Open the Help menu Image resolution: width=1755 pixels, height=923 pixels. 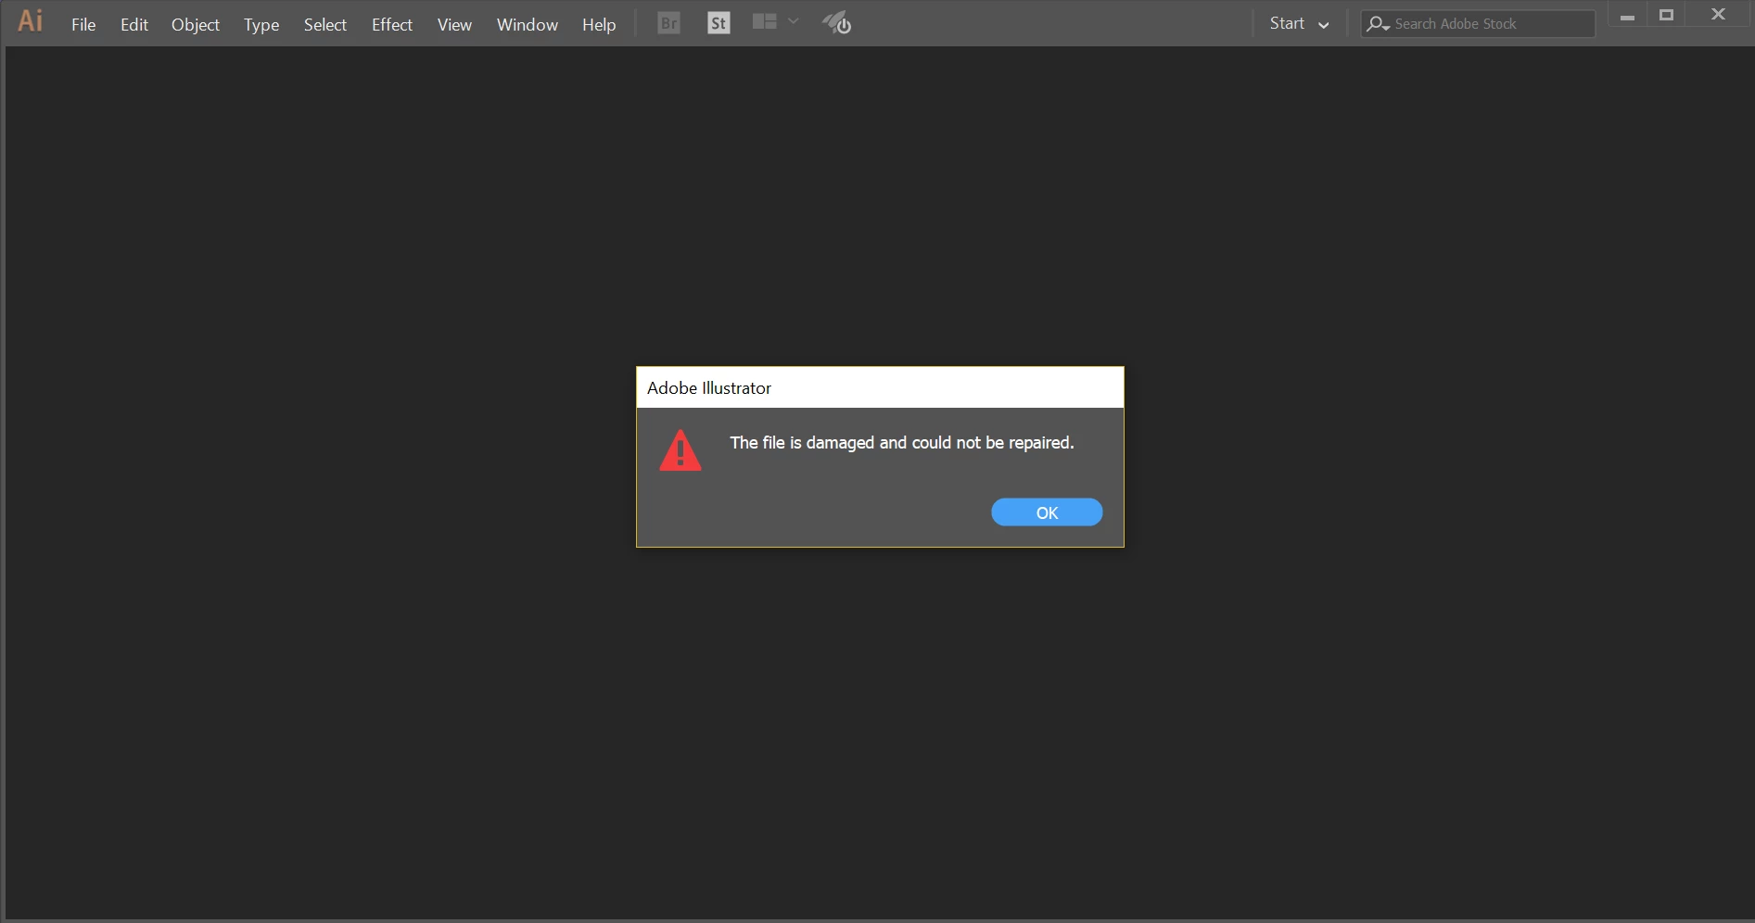[x=599, y=25]
